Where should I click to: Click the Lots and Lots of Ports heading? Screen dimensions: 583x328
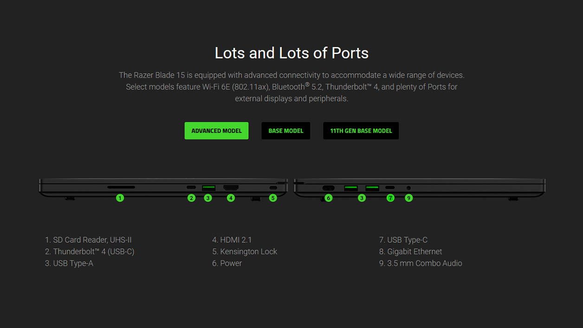coord(291,53)
